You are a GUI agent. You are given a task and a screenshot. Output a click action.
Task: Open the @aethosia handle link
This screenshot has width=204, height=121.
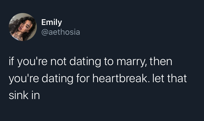[60, 32]
